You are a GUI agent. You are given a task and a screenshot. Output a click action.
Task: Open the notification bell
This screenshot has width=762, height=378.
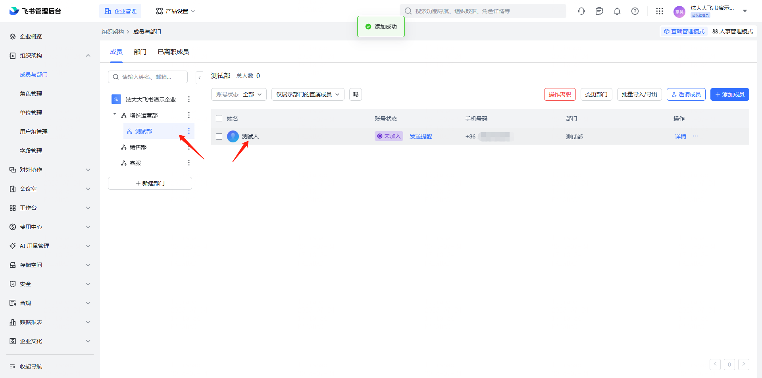617,11
